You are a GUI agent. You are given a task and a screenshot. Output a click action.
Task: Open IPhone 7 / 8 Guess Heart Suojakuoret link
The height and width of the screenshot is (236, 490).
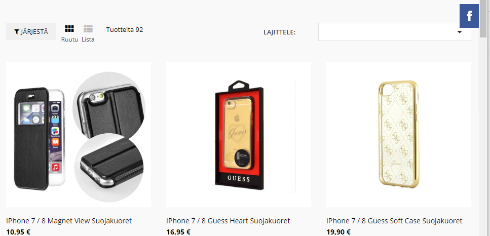(x=228, y=221)
